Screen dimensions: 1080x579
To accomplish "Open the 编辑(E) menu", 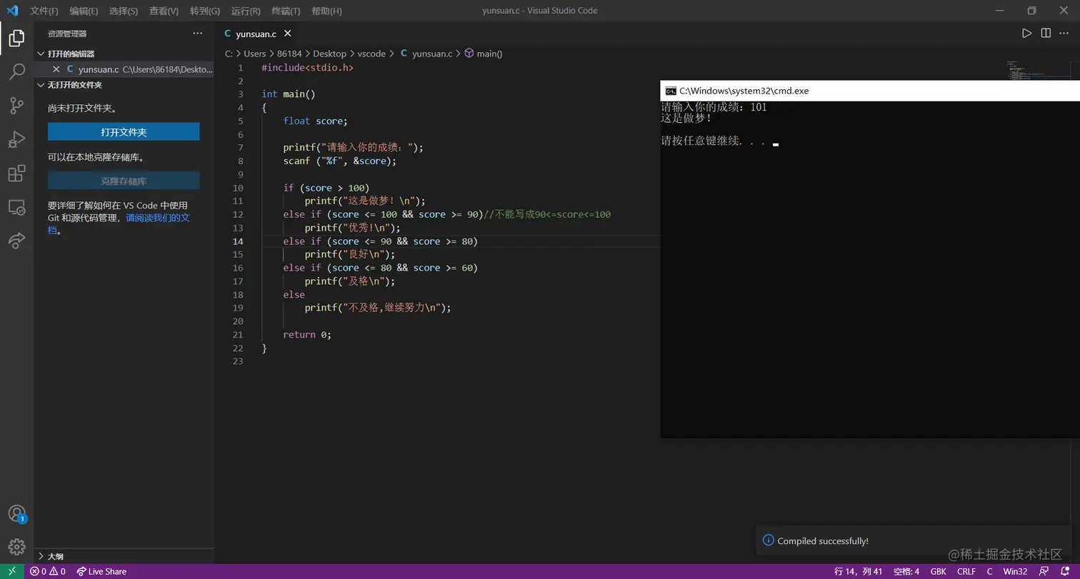I will click(84, 11).
